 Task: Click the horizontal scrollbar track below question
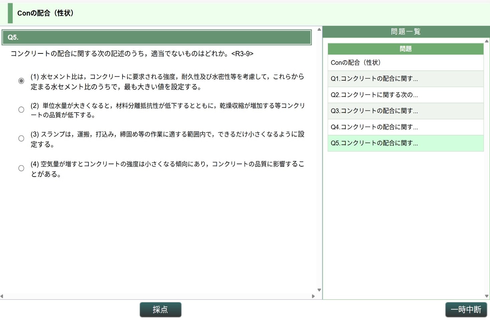point(157,296)
